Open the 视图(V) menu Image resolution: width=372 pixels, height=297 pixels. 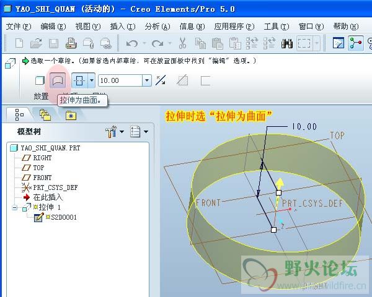click(88, 26)
